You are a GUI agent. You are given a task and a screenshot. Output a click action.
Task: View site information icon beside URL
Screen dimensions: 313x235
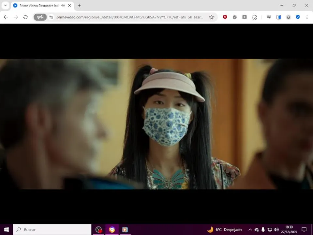[51, 17]
